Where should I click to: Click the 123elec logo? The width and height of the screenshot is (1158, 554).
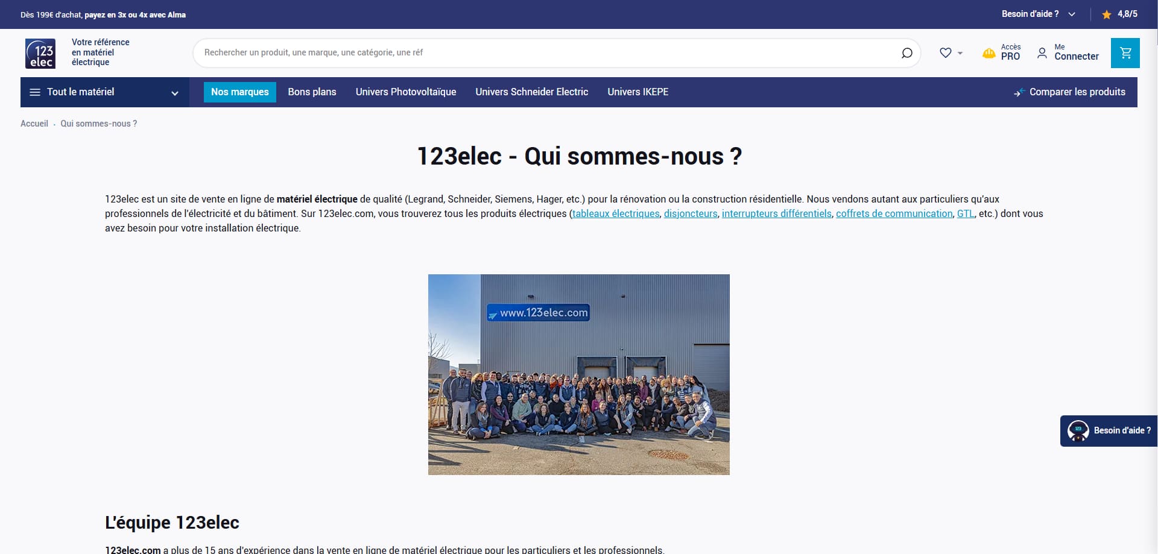(40, 53)
